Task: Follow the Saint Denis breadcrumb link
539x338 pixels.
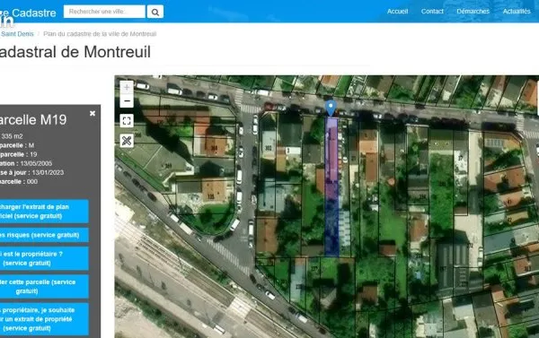Action: pos(17,34)
